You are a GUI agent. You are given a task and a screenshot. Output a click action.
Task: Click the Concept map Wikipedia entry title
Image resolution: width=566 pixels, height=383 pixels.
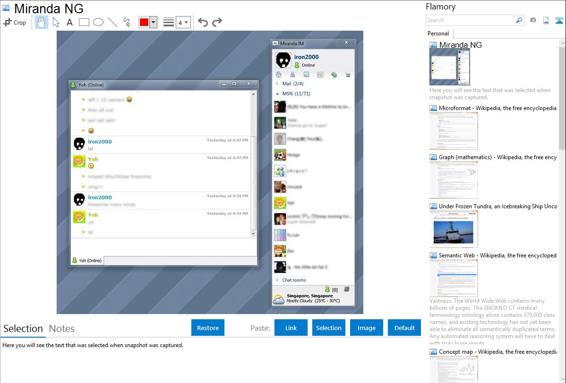tap(497, 351)
